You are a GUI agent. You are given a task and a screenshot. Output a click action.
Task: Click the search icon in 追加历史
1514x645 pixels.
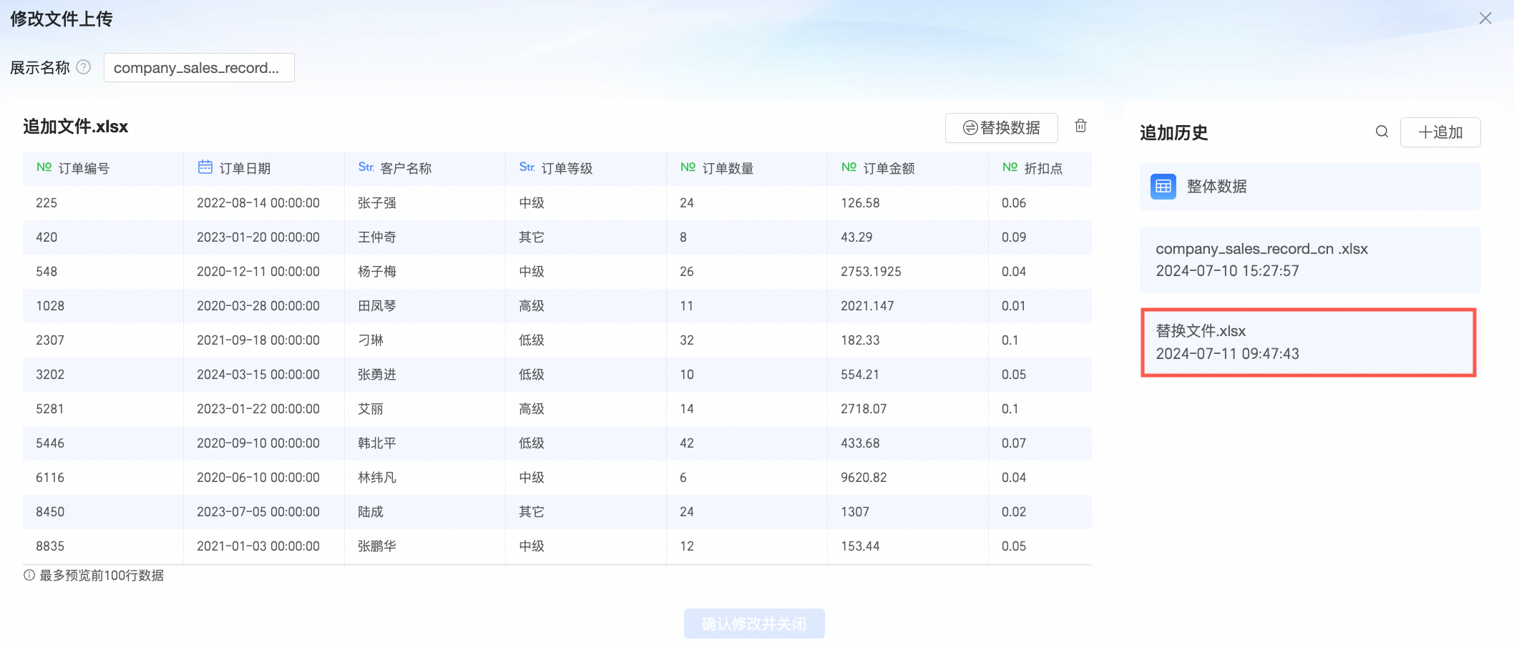tap(1382, 132)
